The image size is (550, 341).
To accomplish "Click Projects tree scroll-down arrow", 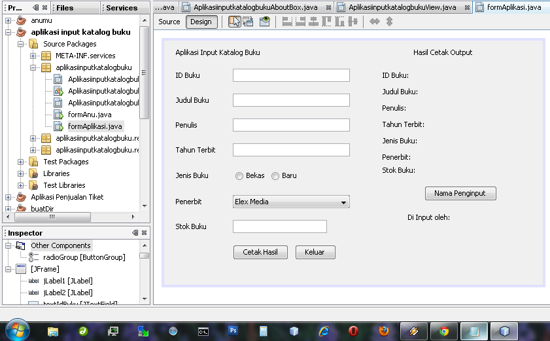I will coord(144,206).
